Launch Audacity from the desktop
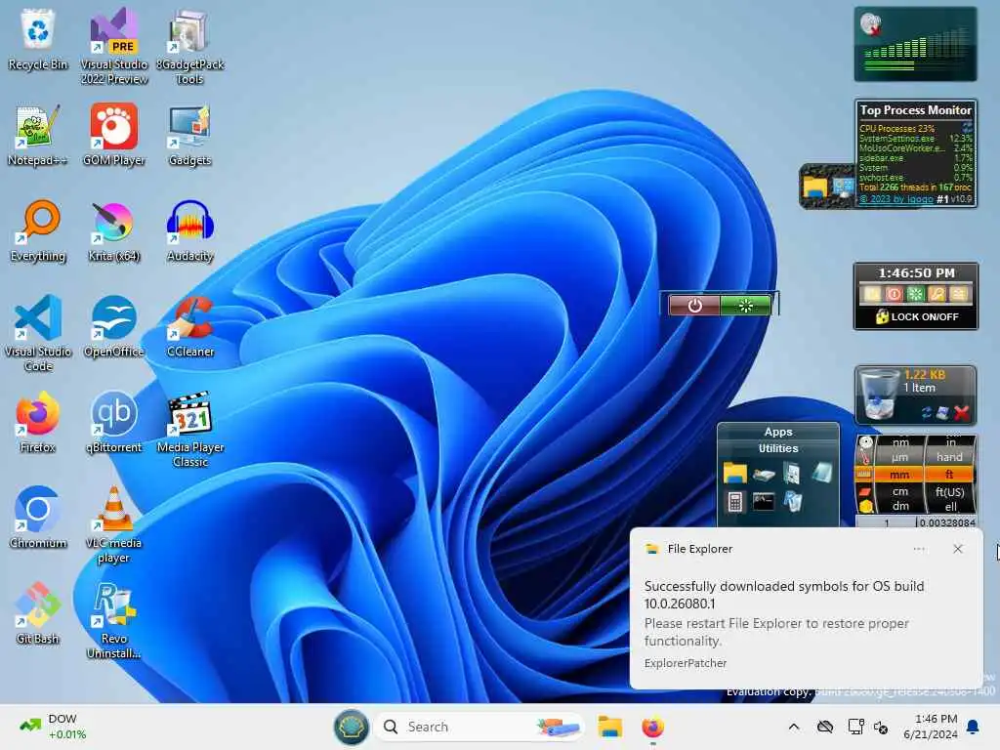Screen dimensions: 1000x750 (190, 230)
